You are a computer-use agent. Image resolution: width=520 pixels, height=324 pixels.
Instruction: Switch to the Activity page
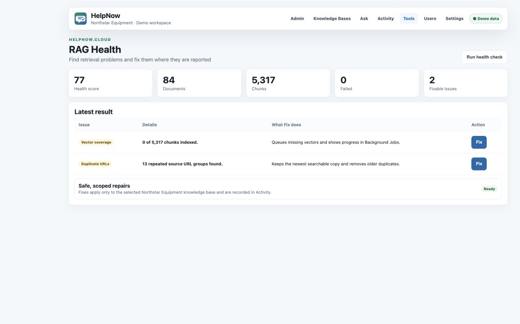coord(385,18)
